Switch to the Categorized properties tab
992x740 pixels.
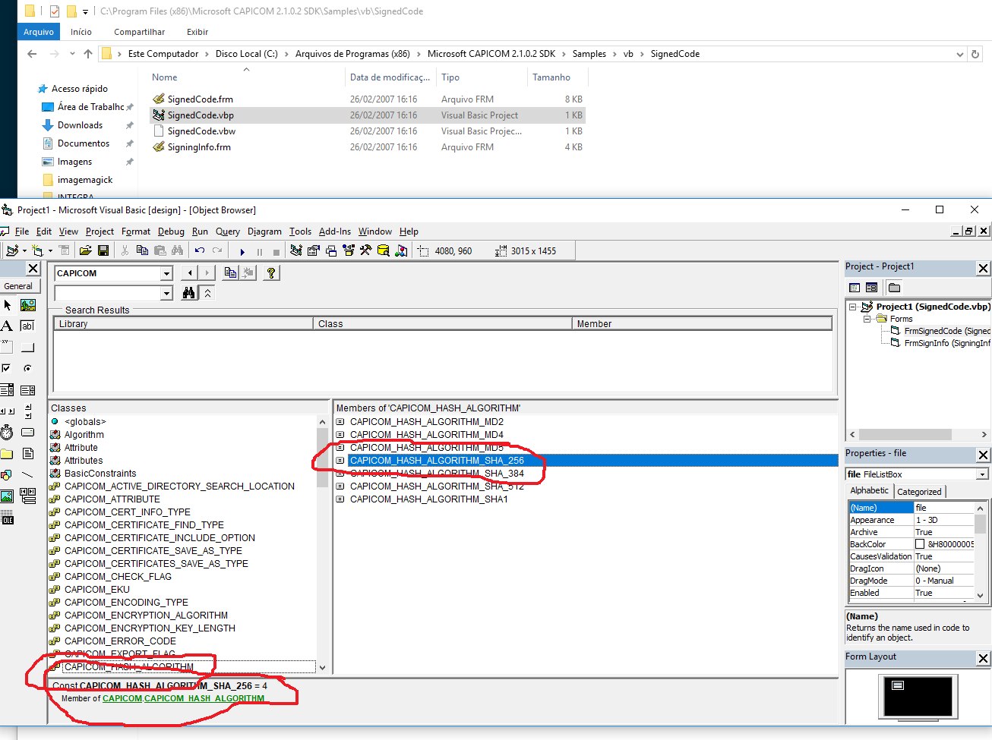(919, 492)
